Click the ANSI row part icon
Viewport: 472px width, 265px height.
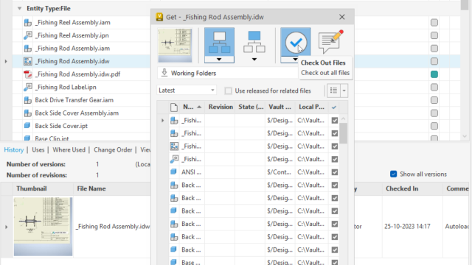[x=173, y=172]
